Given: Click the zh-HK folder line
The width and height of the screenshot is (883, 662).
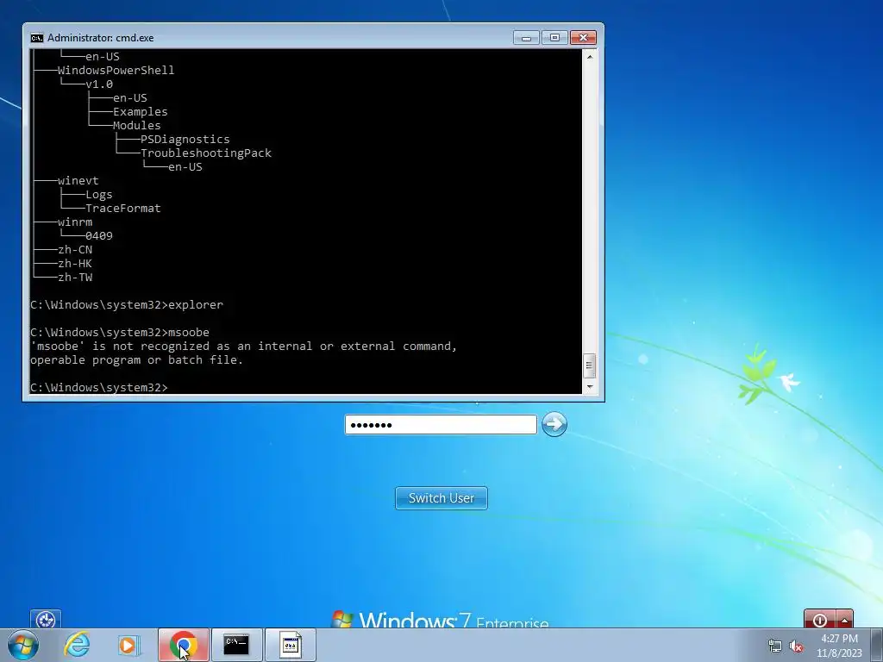Looking at the screenshot, I should click(75, 264).
